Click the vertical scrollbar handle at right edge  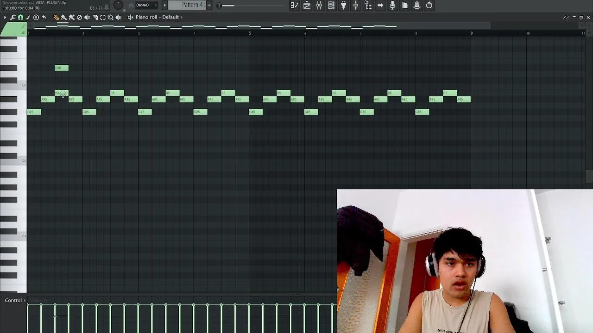tap(589, 176)
